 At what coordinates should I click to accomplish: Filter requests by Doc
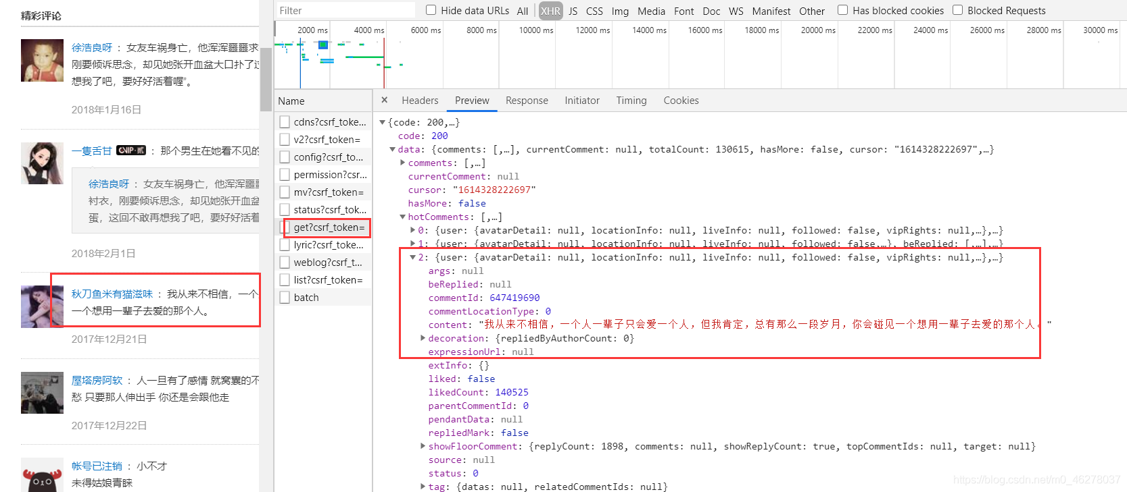point(711,11)
